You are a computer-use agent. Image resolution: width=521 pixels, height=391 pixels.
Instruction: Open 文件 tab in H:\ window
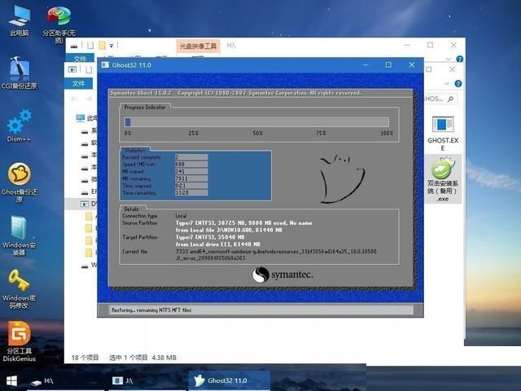click(80, 59)
